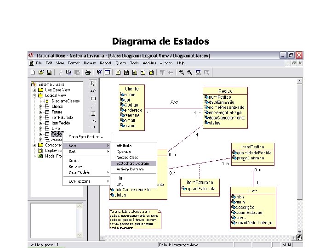Choose Statechart Diagram from the submenu
This screenshot has height=248, width=331.
tap(133, 163)
